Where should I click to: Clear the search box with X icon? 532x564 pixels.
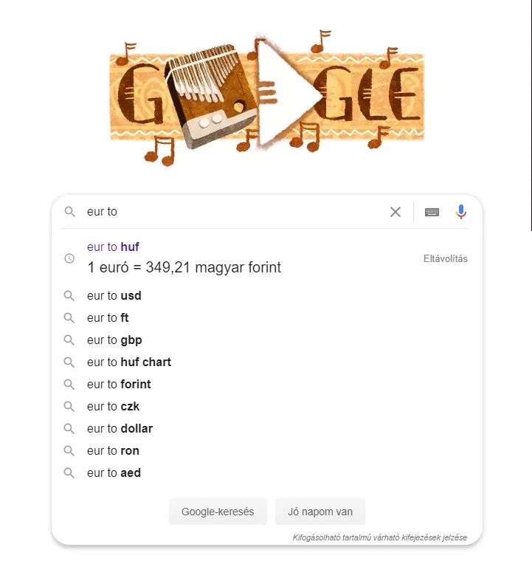point(395,212)
